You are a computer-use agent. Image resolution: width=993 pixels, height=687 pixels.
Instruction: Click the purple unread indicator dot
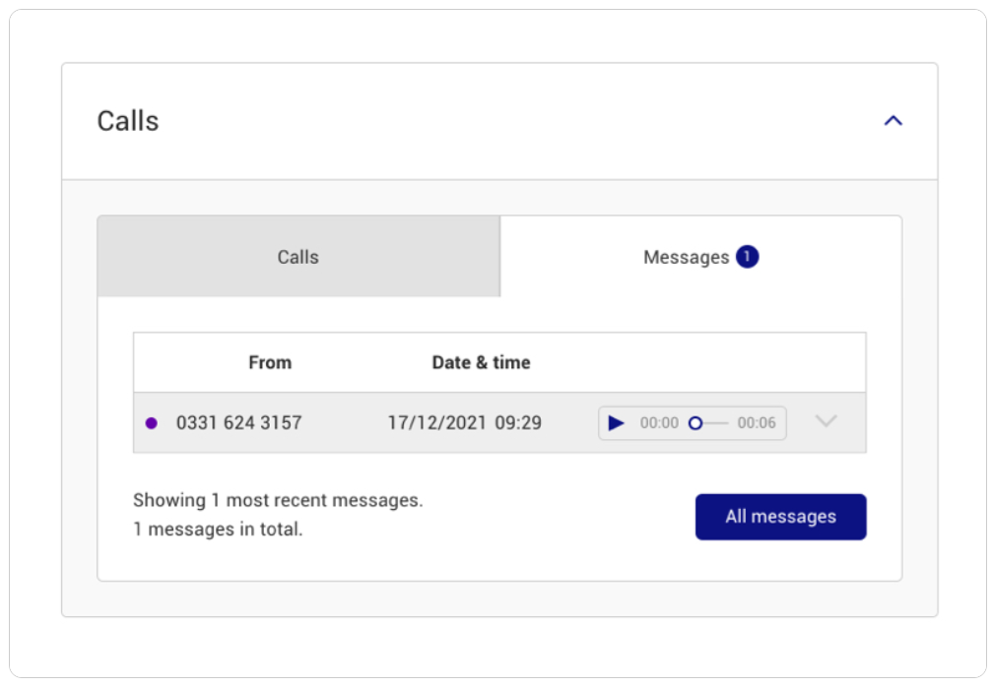(x=152, y=423)
